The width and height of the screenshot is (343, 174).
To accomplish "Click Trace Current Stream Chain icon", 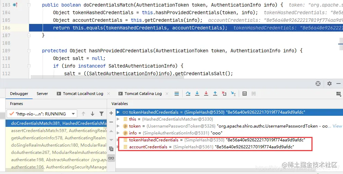I will tap(254, 94).
